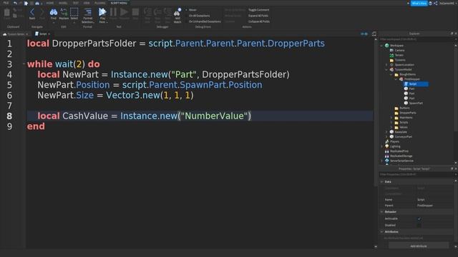
Task: Collapse the Attributes properties section
Action: [381, 231]
